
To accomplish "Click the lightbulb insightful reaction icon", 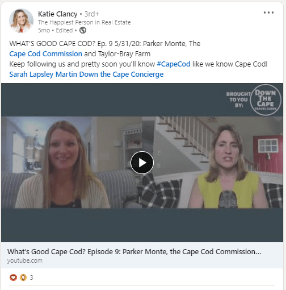I will coord(23,277).
